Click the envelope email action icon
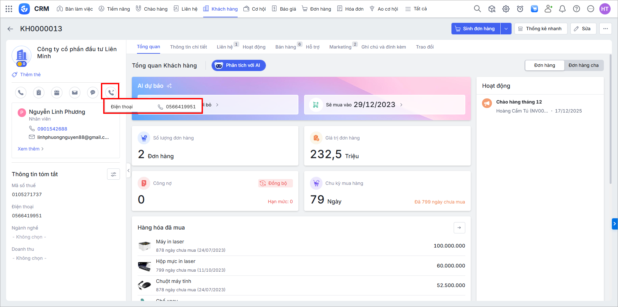 pos(75,93)
